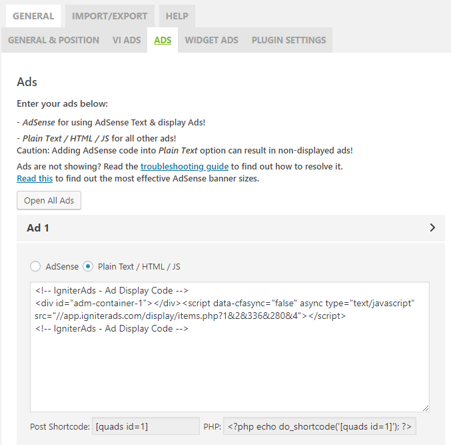Click the Open All Ads button

(x=49, y=200)
